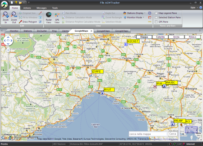Click the blue help question mark icon

201,8
